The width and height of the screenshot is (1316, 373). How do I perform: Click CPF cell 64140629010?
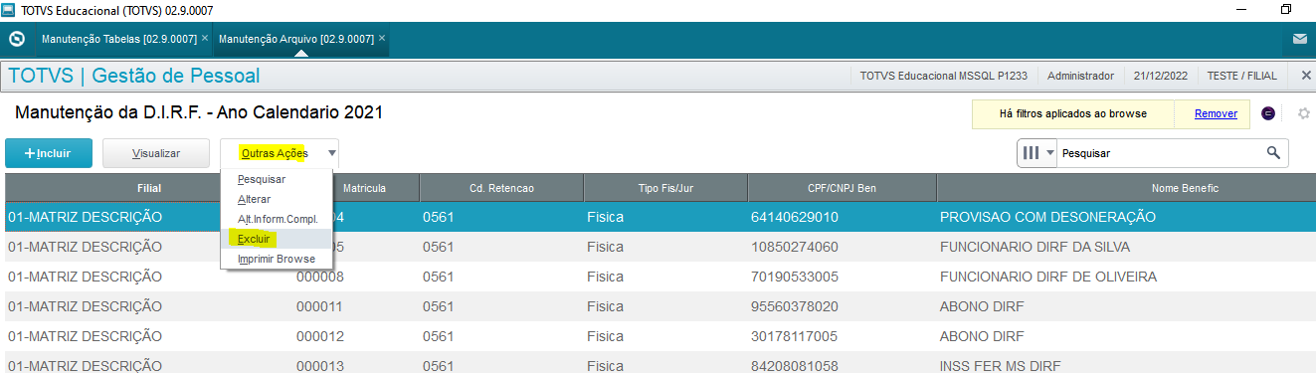[794, 217]
